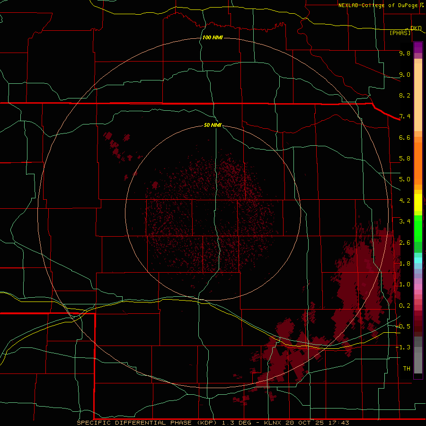This screenshot has width=426, height=426.
Task: Click the "KLNX" radar site identifier
Action: coord(272,423)
